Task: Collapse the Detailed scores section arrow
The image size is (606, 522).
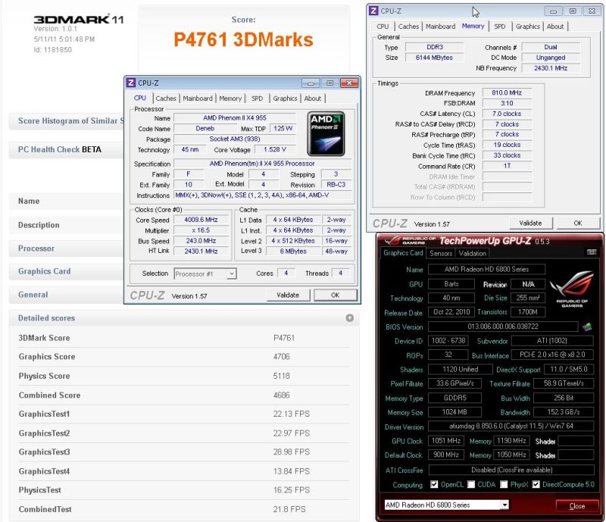Action: coord(350,318)
